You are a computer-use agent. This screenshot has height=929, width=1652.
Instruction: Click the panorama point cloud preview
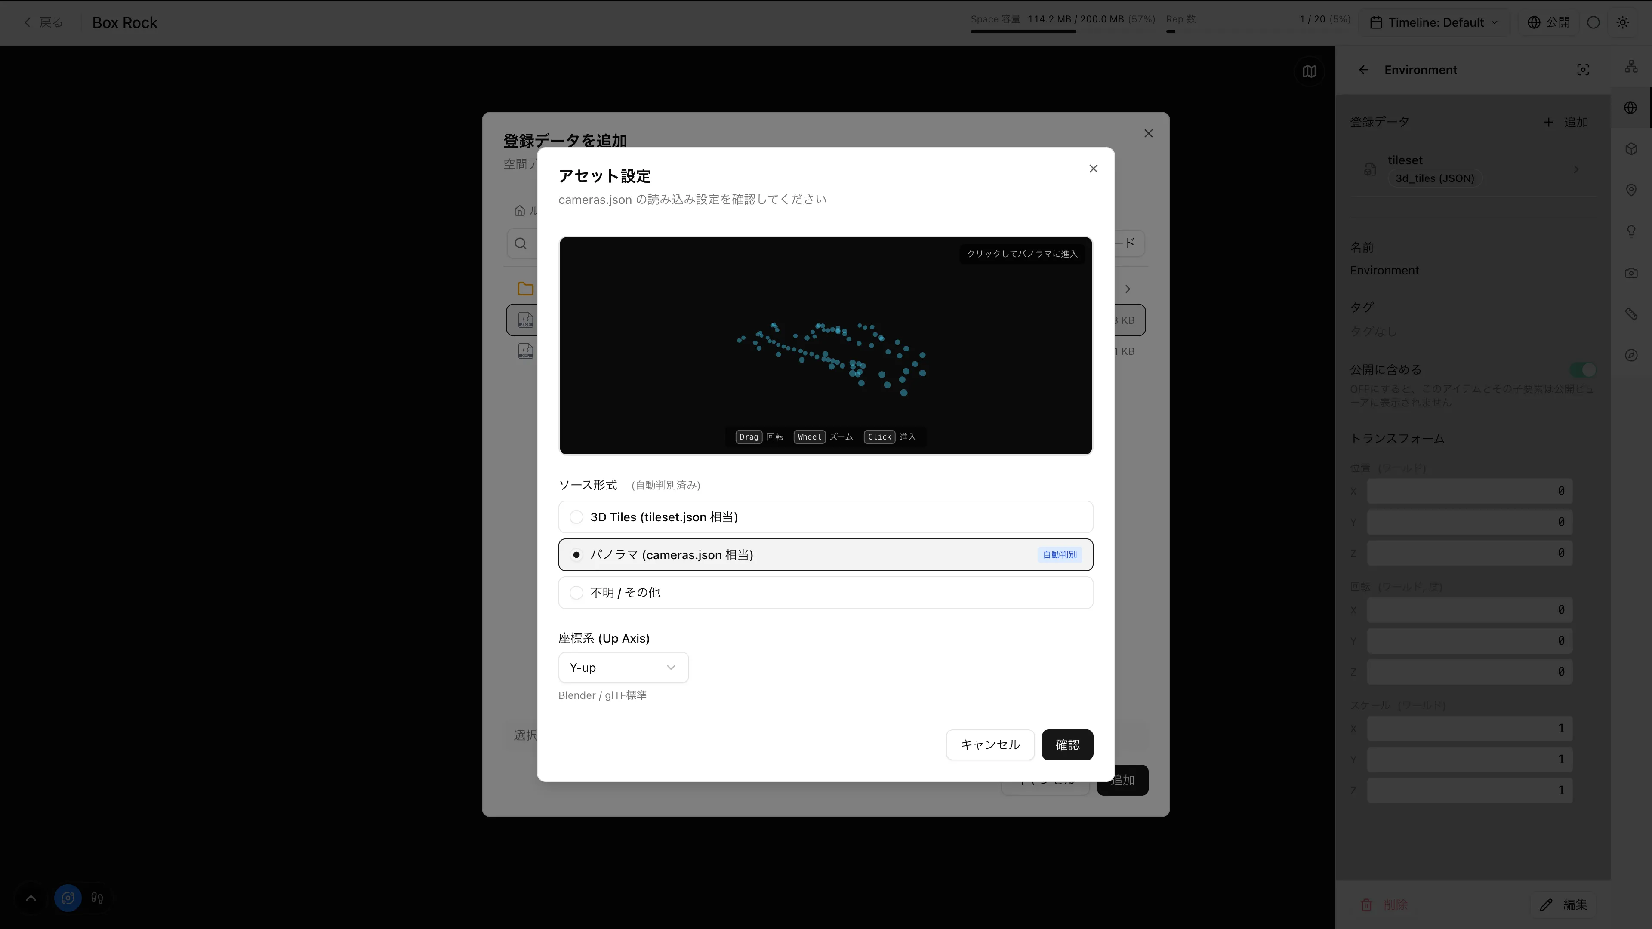826,345
